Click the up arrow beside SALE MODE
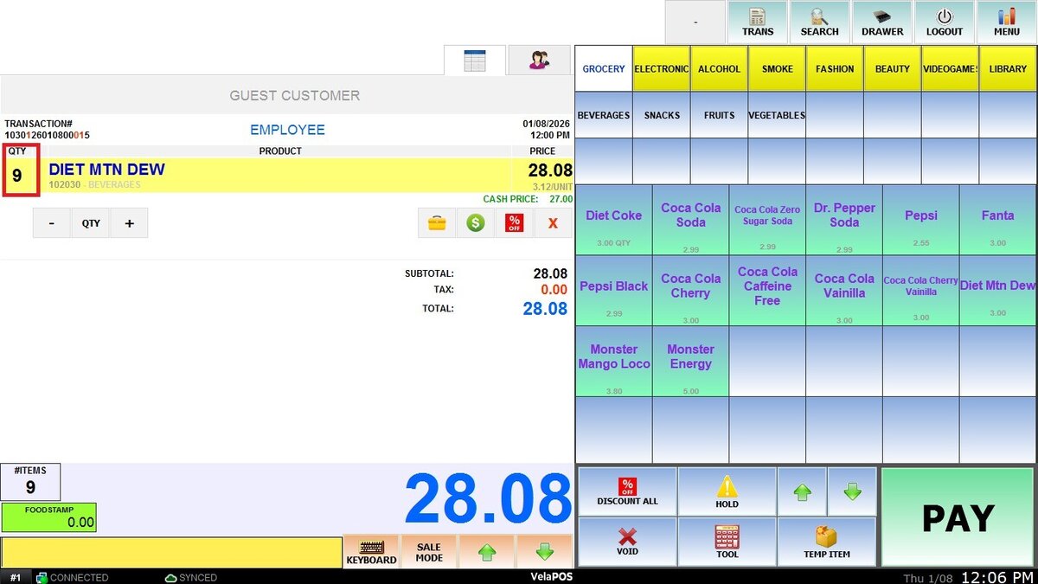The height and width of the screenshot is (584, 1038). [x=487, y=552]
